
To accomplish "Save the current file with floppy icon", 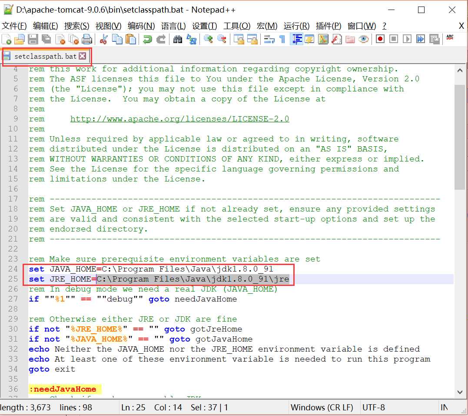I will coord(33,39).
